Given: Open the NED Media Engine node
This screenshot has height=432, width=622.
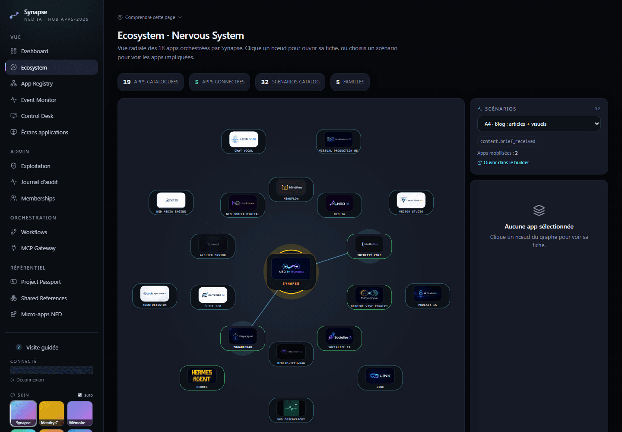Looking at the screenshot, I should (x=171, y=202).
